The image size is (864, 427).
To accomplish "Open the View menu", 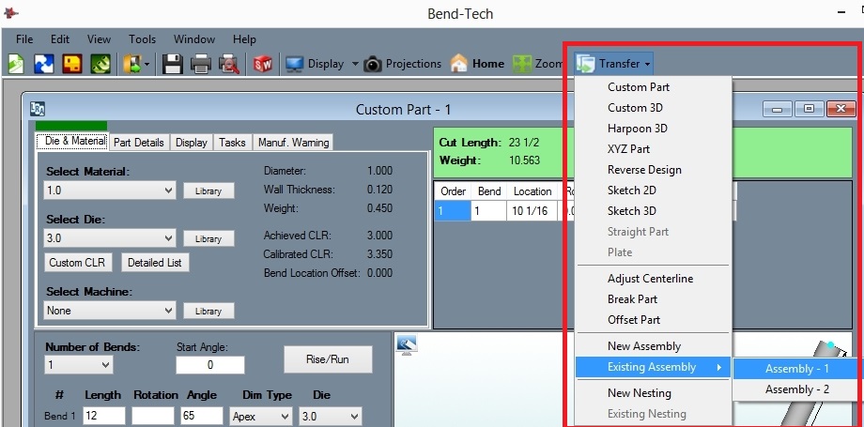I will tap(99, 39).
